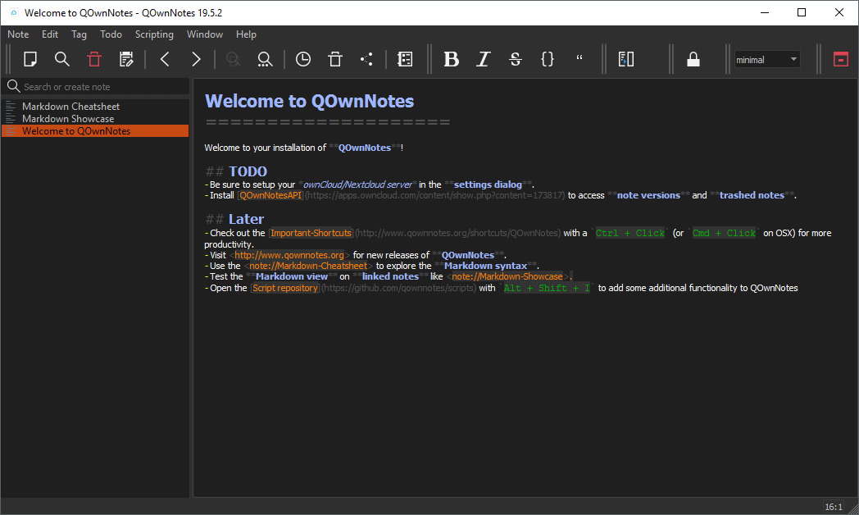Screen dimensions: 859x515
Task: Select the Welcome to QOwnNotes note
Action: pos(95,131)
